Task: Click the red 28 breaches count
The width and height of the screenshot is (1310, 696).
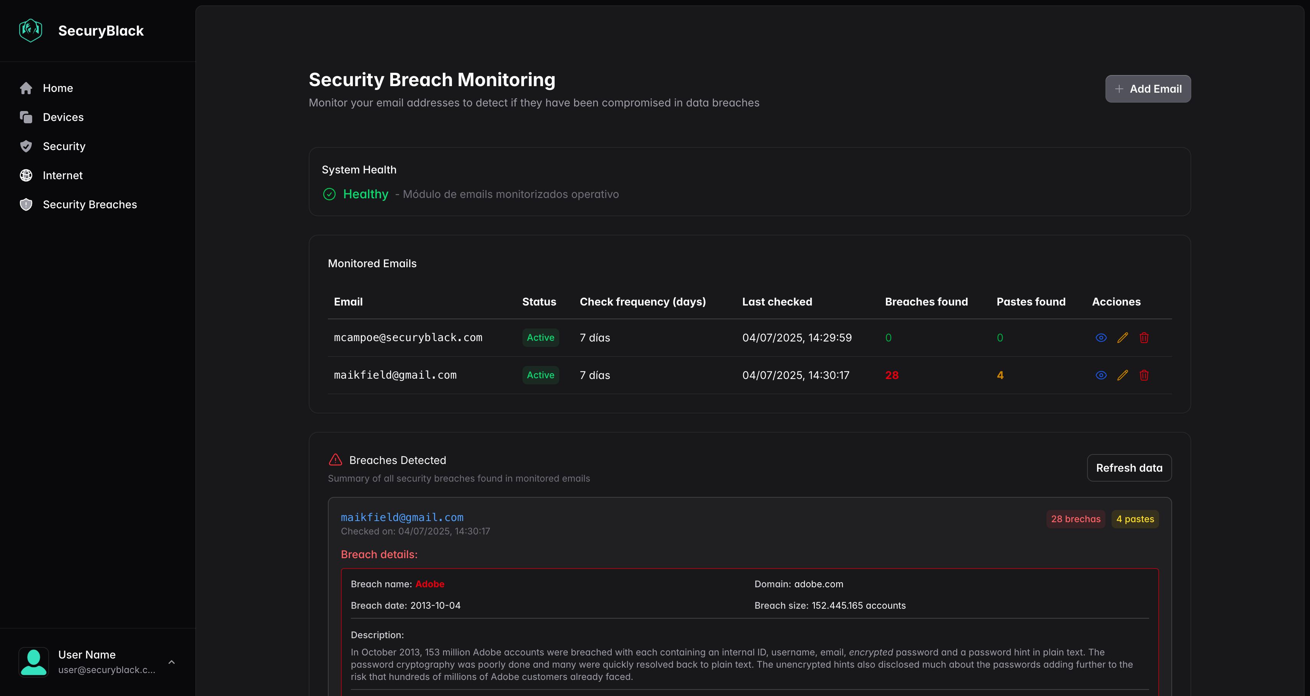Action: (x=891, y=375)
